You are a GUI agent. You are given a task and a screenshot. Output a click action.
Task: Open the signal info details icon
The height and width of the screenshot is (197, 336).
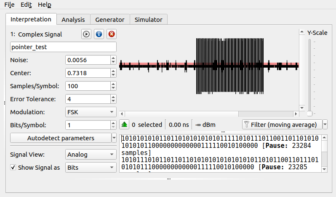coord(99,34)
